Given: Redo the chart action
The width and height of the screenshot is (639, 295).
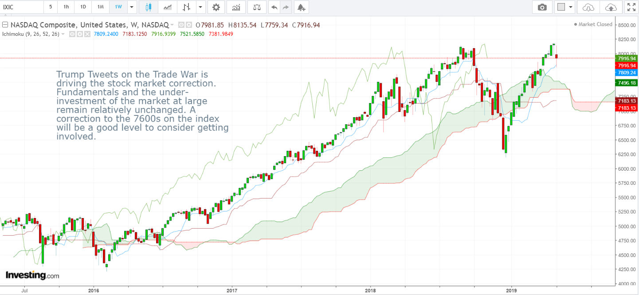Looking at the screenshot, I should (286, 7).
